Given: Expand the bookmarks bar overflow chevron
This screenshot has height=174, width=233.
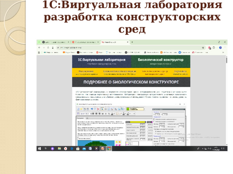Looking at the screenshot, I should pyautogui.click(x=223, y=52).
